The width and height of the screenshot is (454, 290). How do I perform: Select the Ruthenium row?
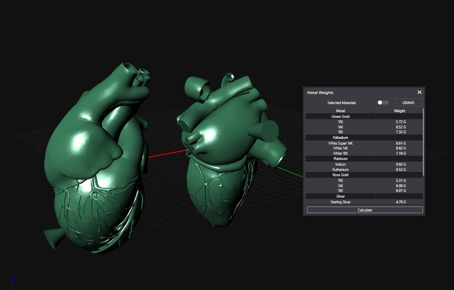point(364,170)
